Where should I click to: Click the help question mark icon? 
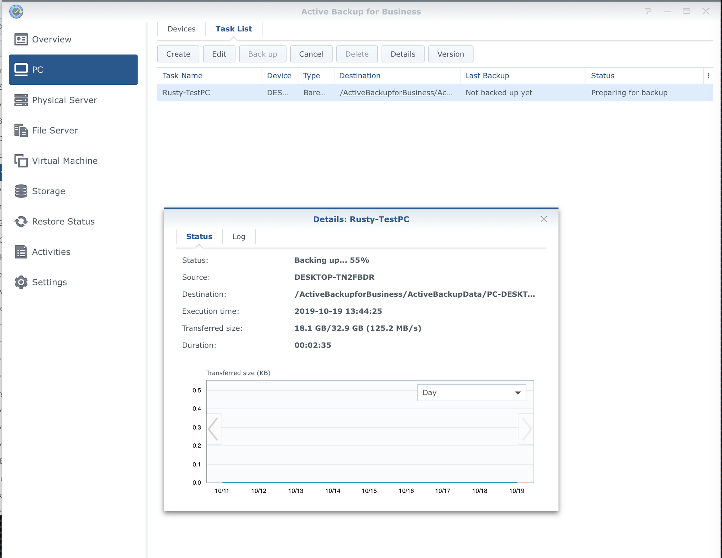648,12
